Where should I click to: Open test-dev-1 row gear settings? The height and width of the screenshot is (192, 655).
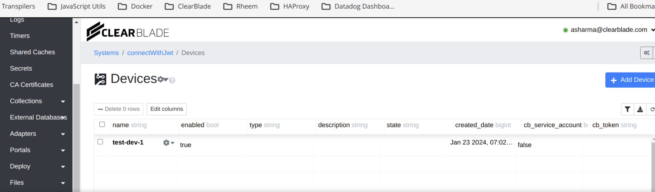coord(168,142)
